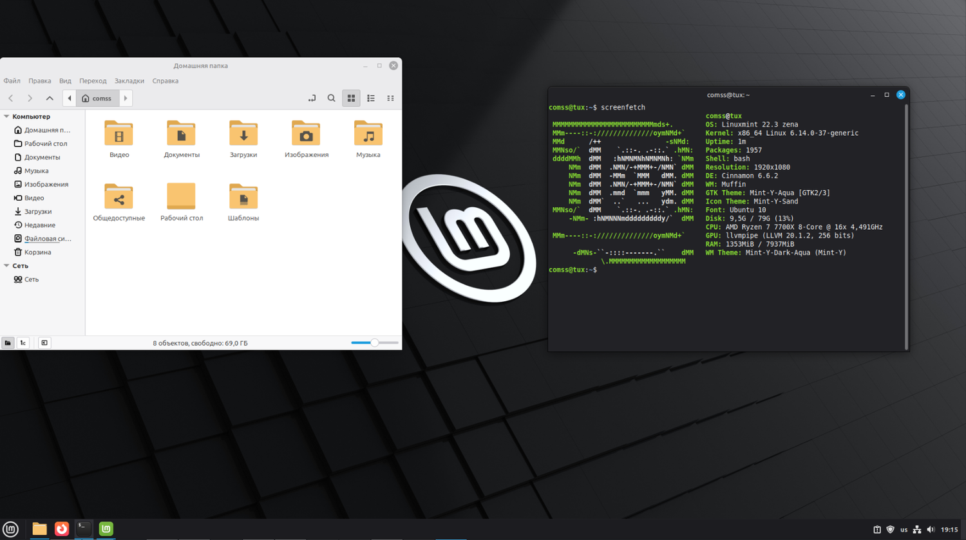Open the Изображения folder with camera icon
966x540 pixels.
306,134
